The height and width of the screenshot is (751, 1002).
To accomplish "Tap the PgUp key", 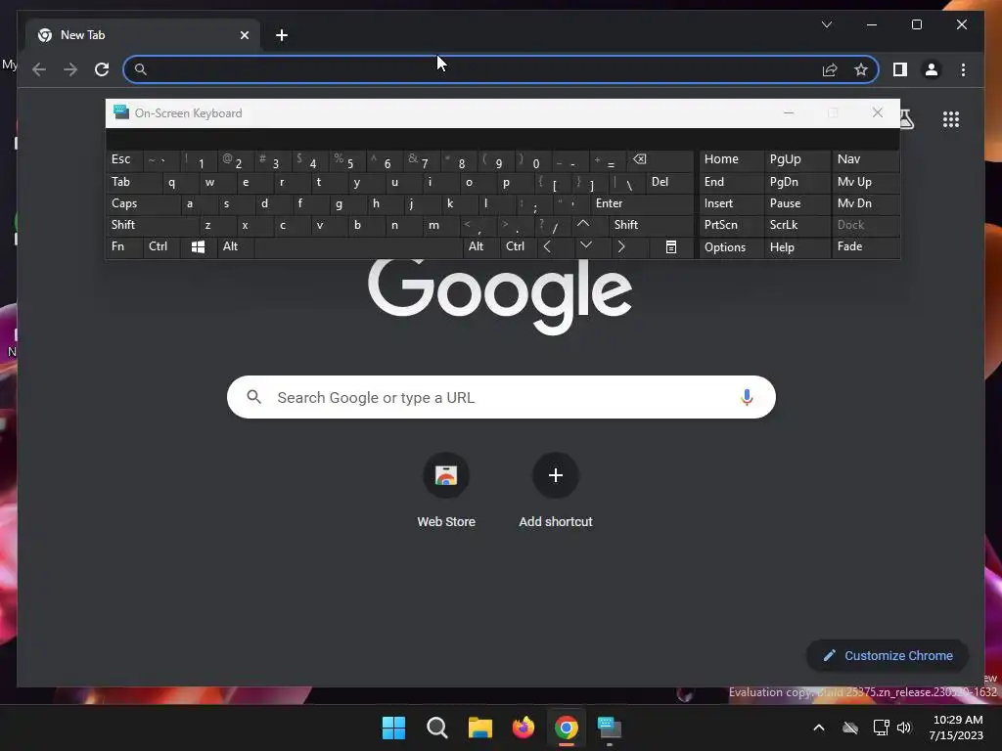I will [x=797, y=159].
